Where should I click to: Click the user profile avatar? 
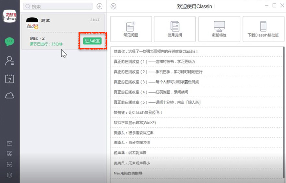pyautogui.click(x=10, y=16)
